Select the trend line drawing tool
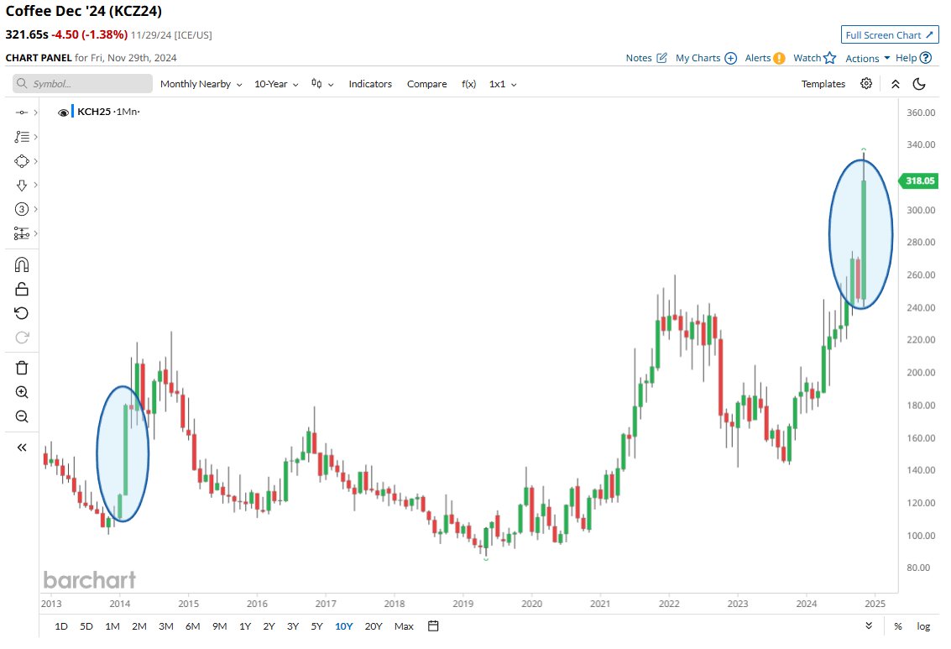Screen dimensions: 951x649 [22, 113]
